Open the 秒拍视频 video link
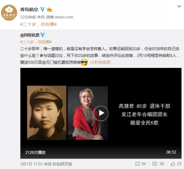This screenshot has height=169, width=184. [101, 62]
